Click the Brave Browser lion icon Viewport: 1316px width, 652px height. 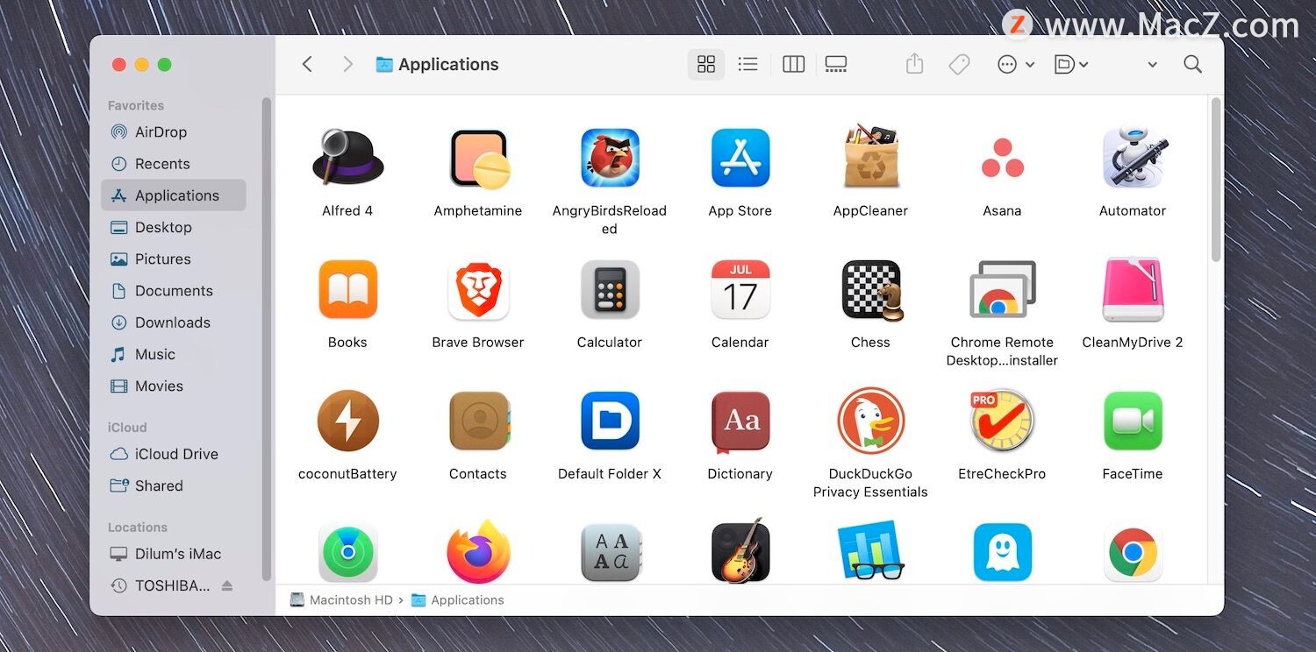478,289
